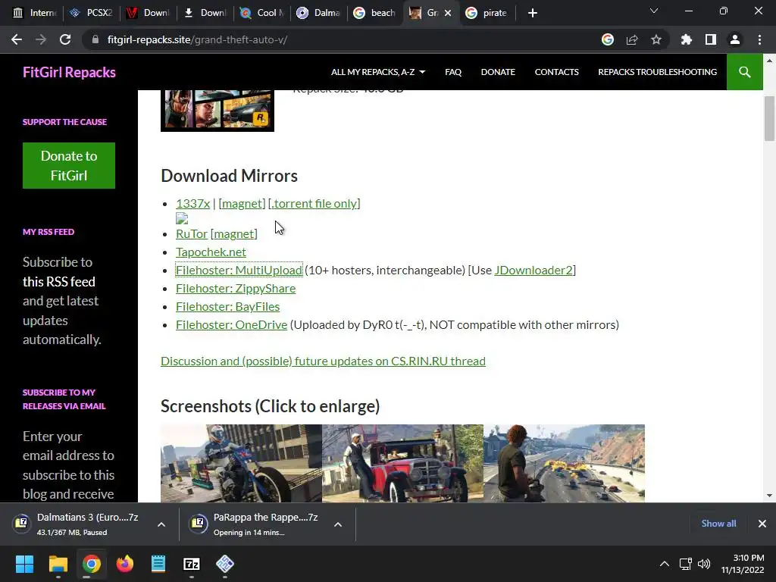
Task: Share this page using the share icon
Action: (x=632, y=39)
